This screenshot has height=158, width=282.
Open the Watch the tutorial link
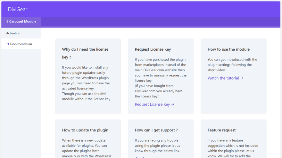(x=225, y=78)
